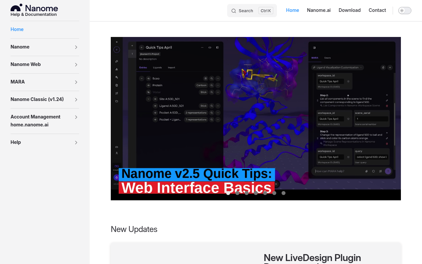This screenshot has width=422, height=264.
Task: Open the Contact top navigation link
Action: pos(377,10)
